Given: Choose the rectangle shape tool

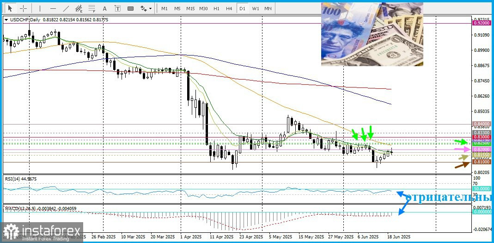Looking at the screenshot, I should 130,8.
